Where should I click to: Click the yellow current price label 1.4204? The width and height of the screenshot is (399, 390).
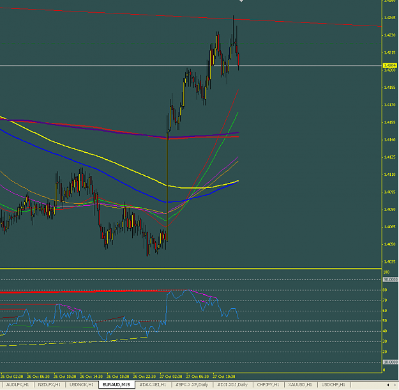(390, 65)
